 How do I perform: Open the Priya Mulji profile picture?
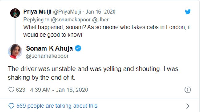15,13
